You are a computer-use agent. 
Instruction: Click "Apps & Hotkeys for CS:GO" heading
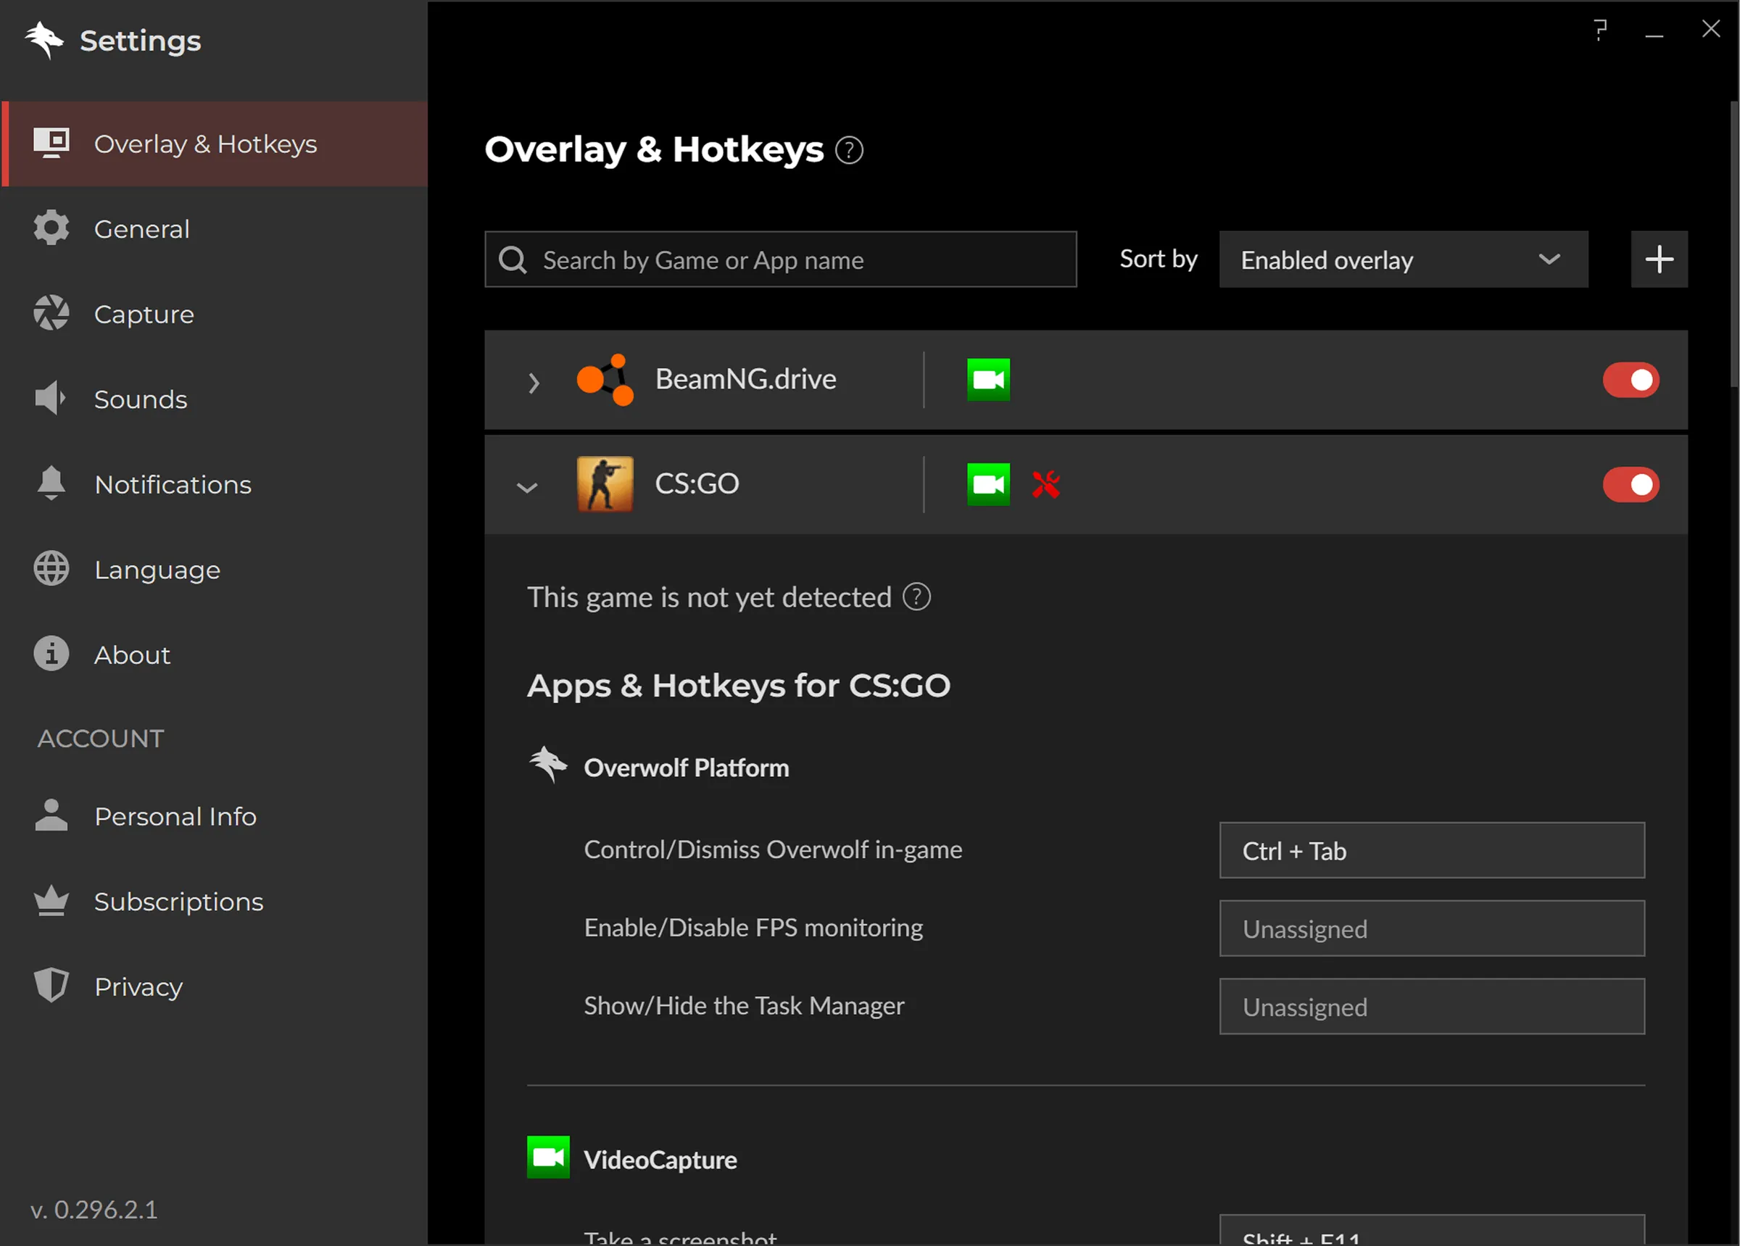(x=739, y=686)
